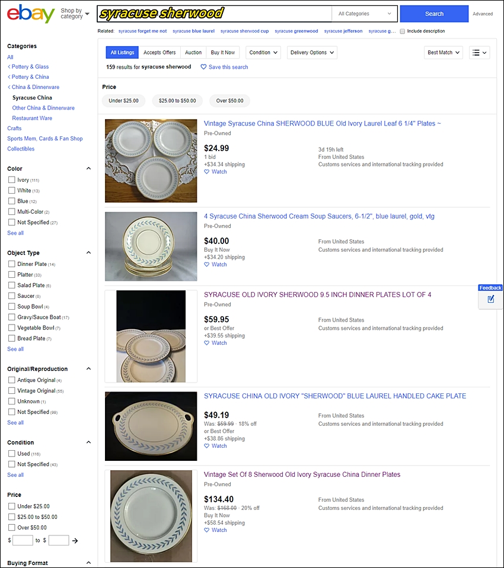Select the Over $50.00 price chip
This screenshot has height=568, width=504.
tap(230, 101)
